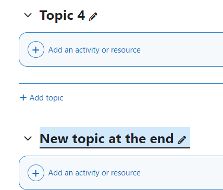
Task: Click the pencil icon beside Topic 4
Action: (93, 17)
